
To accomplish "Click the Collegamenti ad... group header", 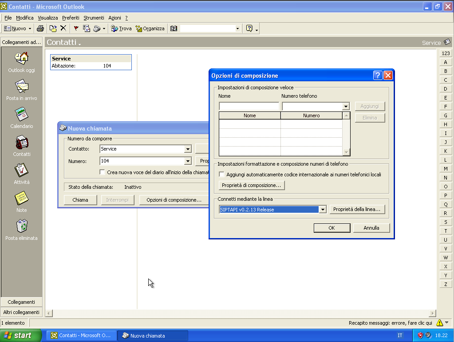I will (x=21, y=42).
